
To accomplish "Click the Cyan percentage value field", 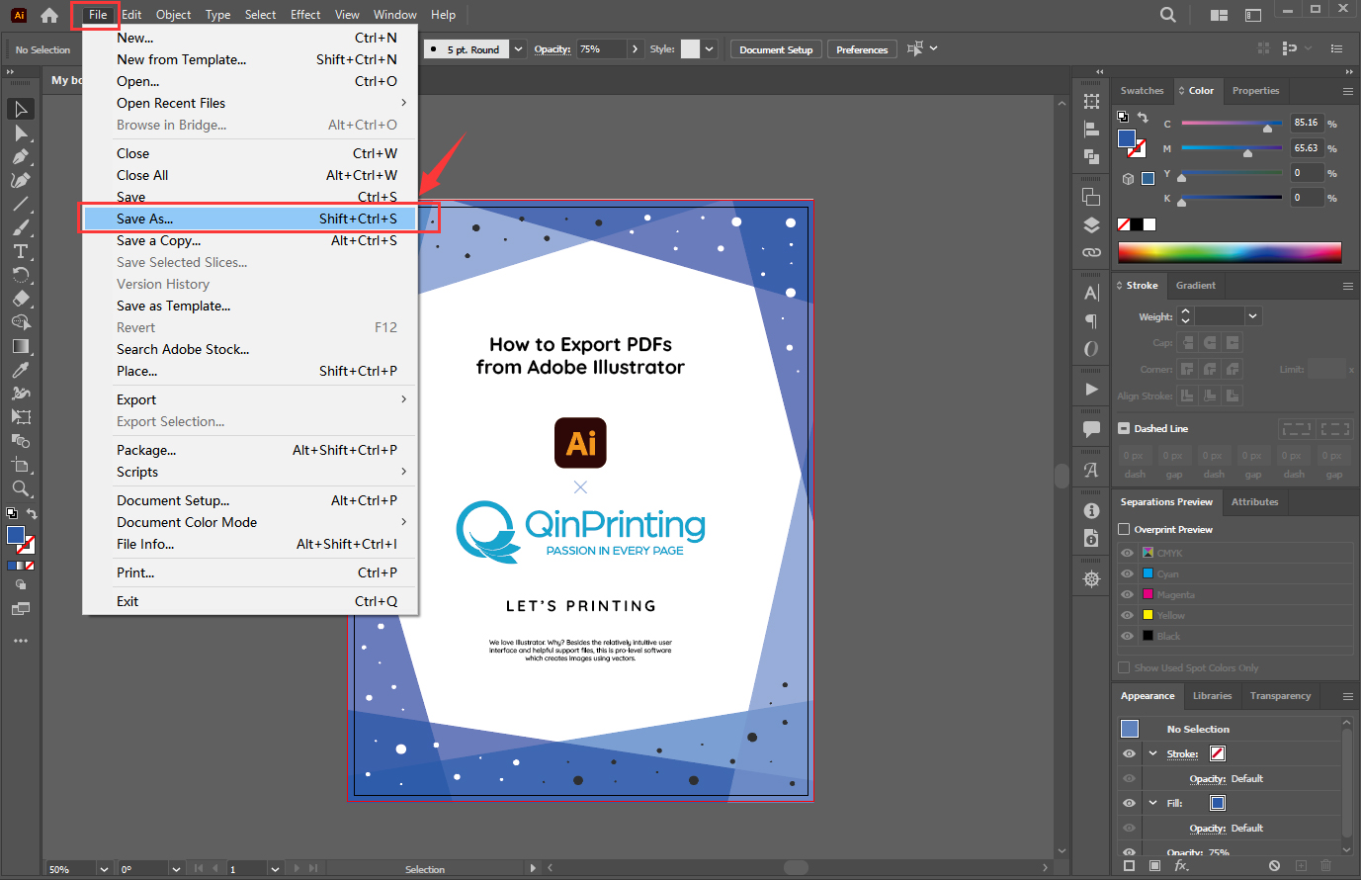I will (1307, 123).
